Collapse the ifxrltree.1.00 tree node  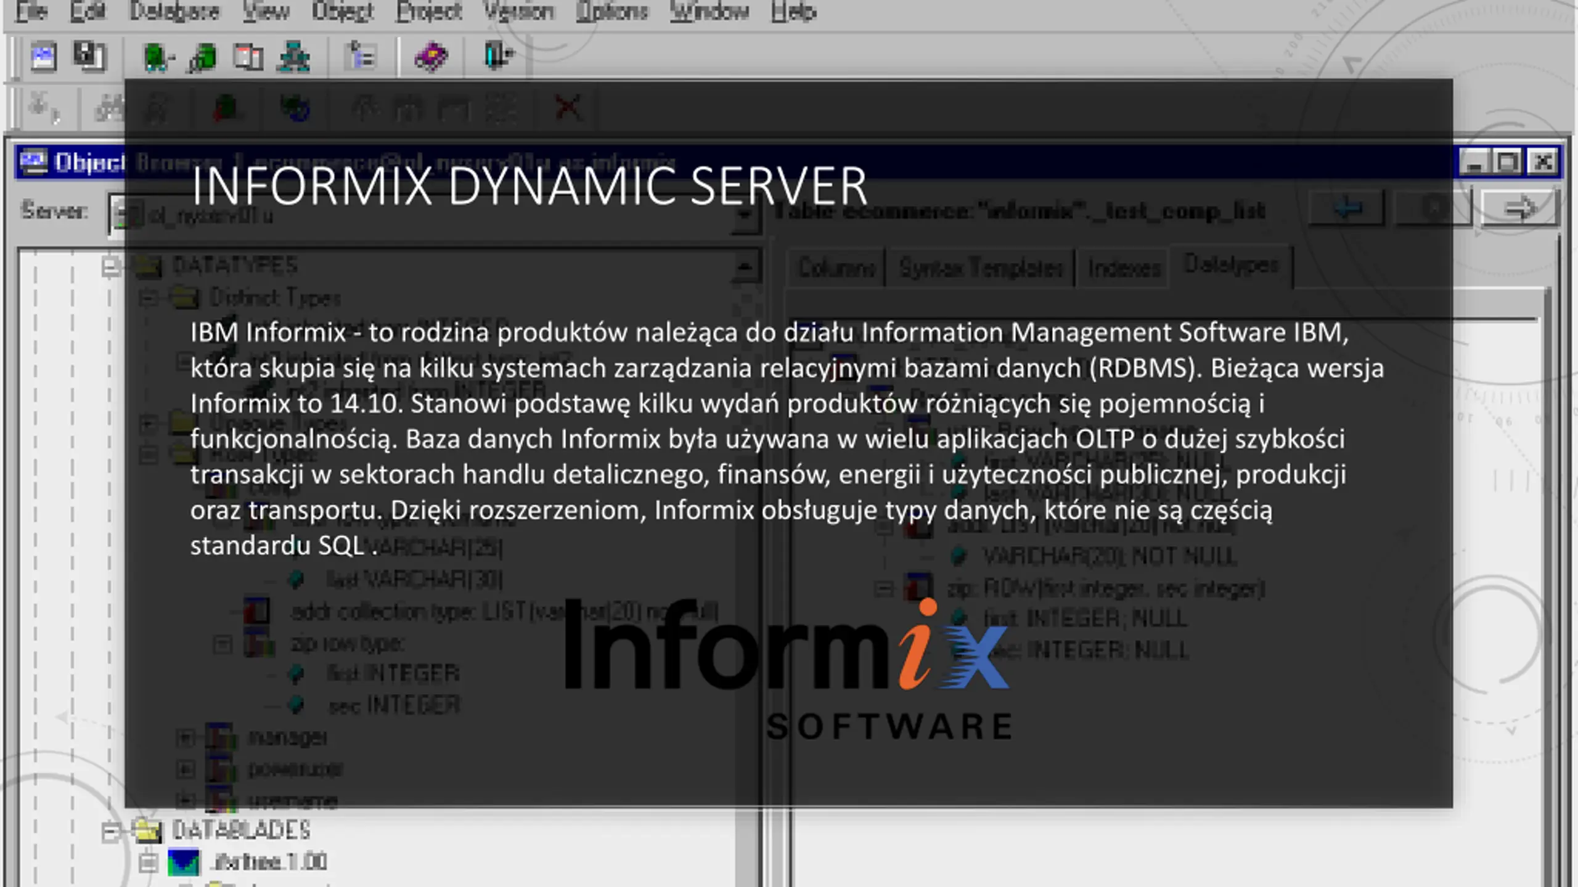tap(148, 862)
